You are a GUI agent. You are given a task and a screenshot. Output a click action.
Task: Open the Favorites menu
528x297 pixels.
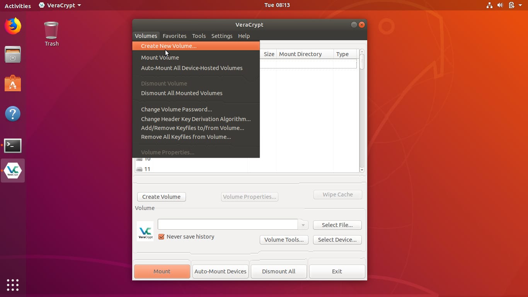[x=174, y=36]
